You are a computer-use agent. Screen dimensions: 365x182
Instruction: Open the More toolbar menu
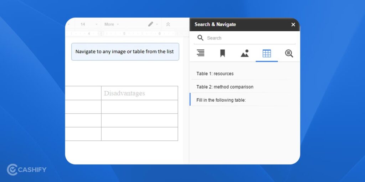click(x=112, y=25)
